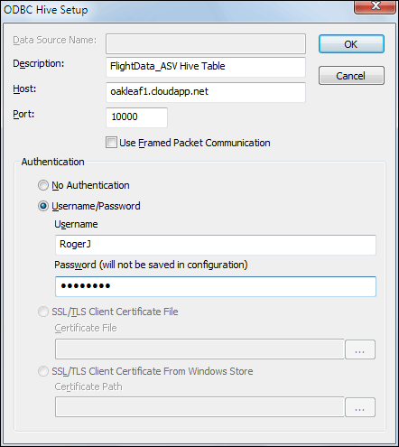This screenshot has height=447, width=399.
Task: Click the Host field containing oakleaf1.cloudapp.net
Action: [x=206, y=92]
